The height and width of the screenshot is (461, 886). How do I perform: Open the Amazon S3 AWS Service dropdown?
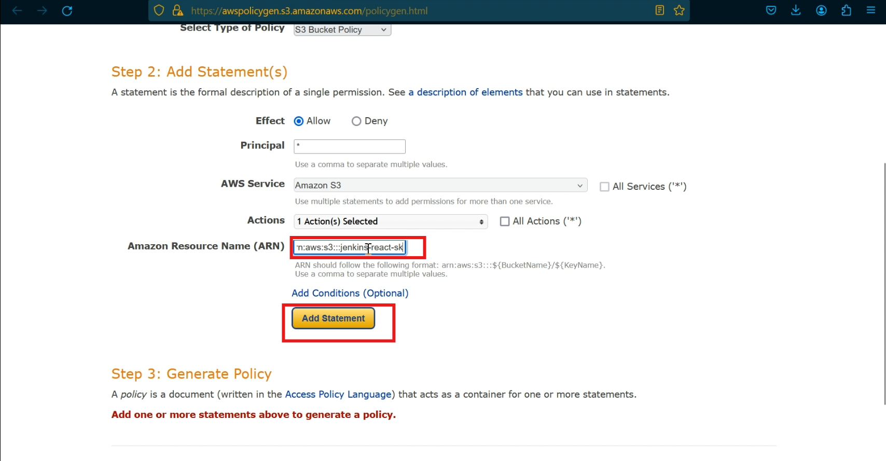coord(440,185)
